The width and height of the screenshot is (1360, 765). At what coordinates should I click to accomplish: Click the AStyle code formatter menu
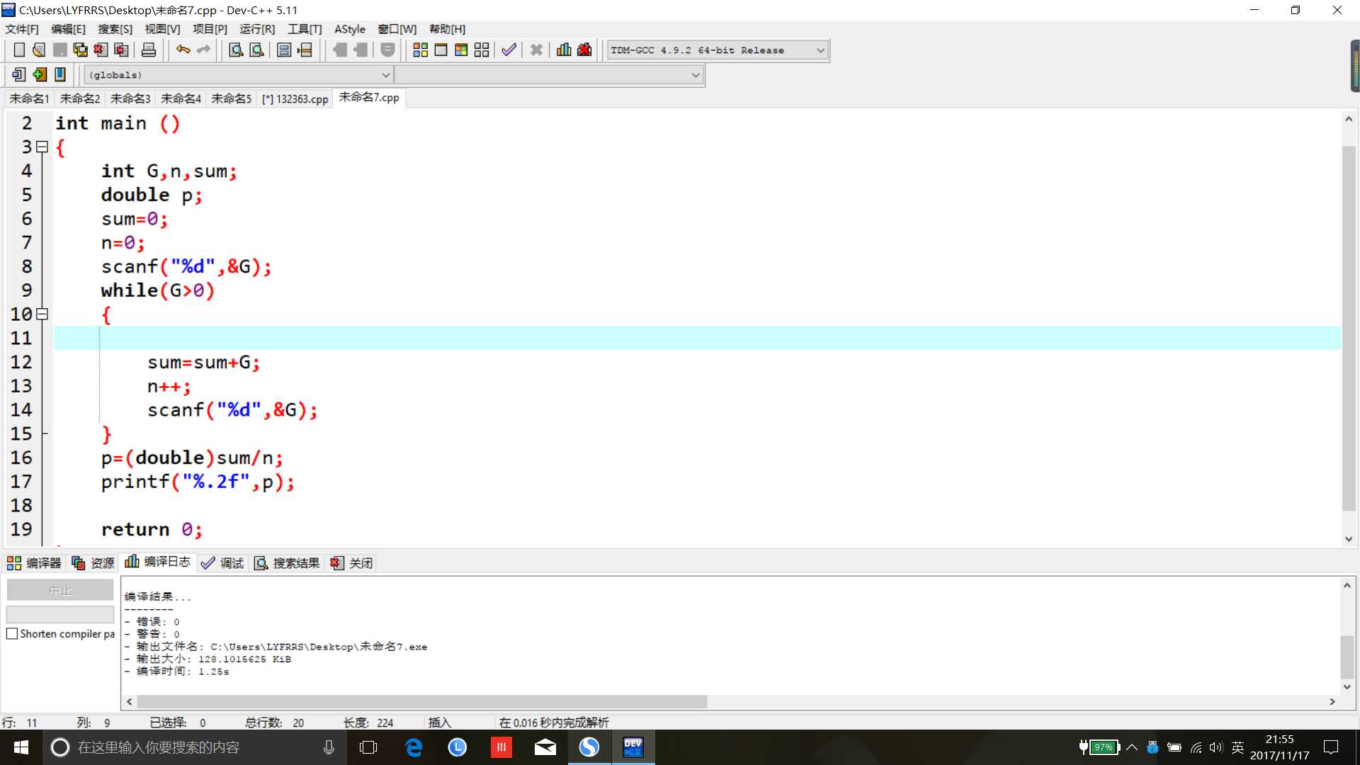pos(349,29)
